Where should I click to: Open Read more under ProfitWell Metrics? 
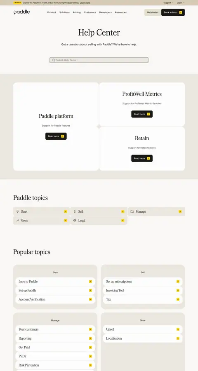pyautogui.click(x=142, y=114)
